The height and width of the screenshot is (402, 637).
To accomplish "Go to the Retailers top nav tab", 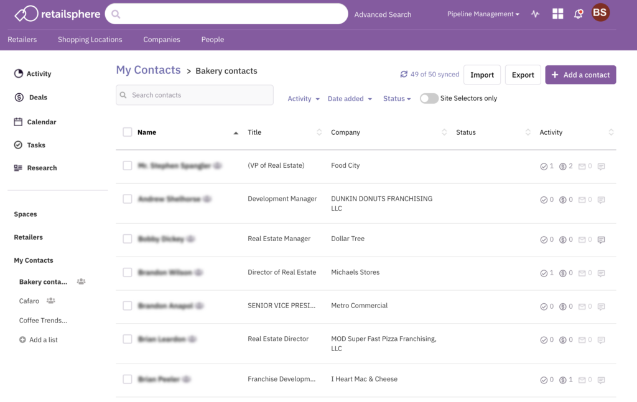I will coord(22,39).
